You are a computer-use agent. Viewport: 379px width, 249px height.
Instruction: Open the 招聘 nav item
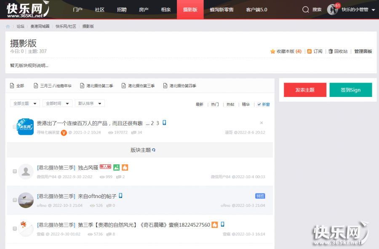(122, 10)
